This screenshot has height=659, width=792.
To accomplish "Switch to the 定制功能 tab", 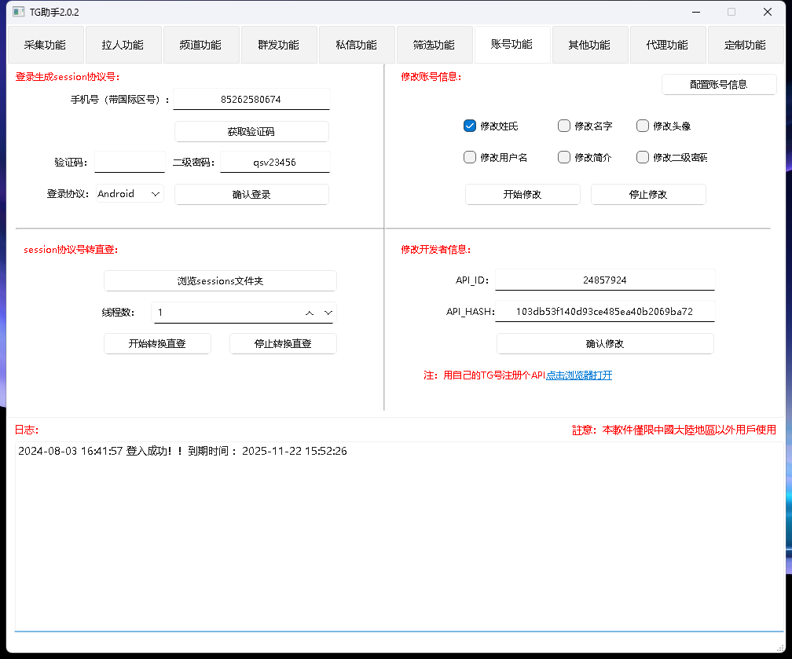I will (745, 45).
